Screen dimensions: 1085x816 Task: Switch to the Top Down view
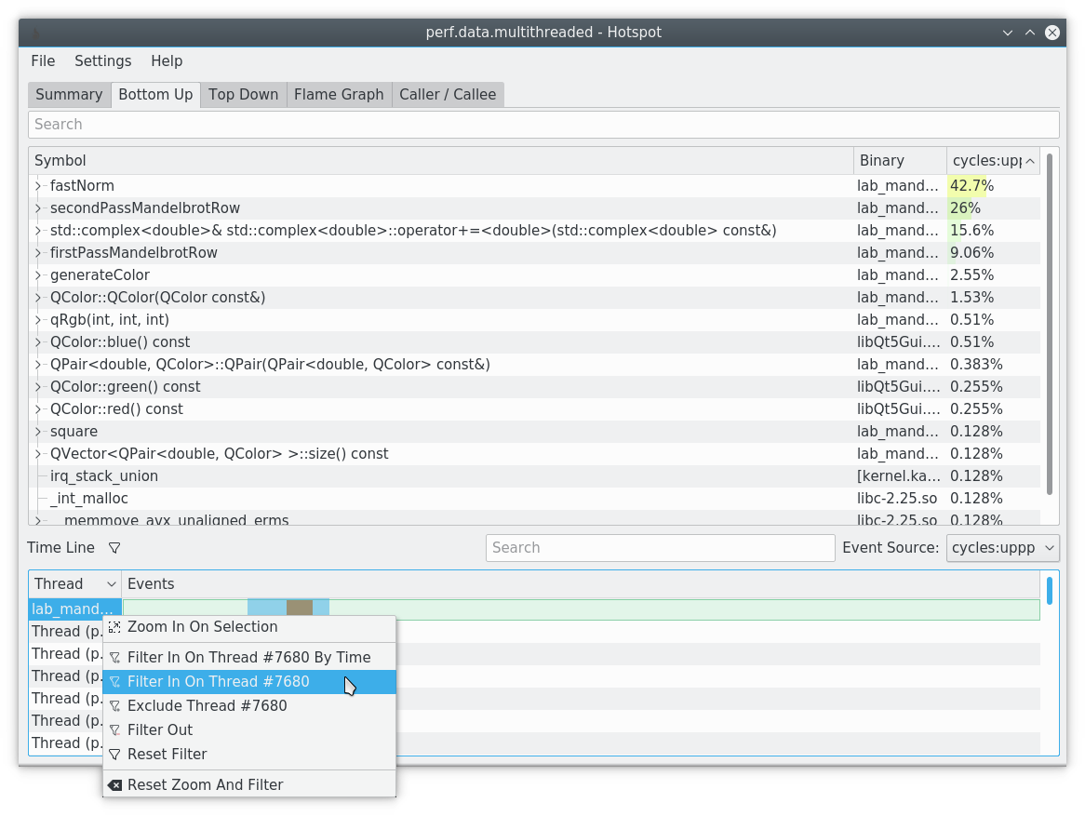click(x=243, y=94)
